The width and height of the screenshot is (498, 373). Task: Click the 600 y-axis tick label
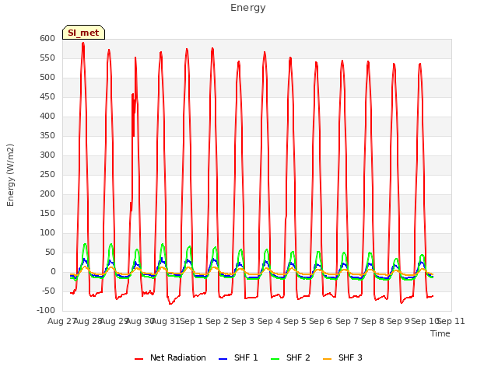pyautogui.click(x=47, y=38)
